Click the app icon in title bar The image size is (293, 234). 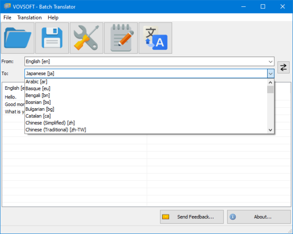[x=7, y=6]
